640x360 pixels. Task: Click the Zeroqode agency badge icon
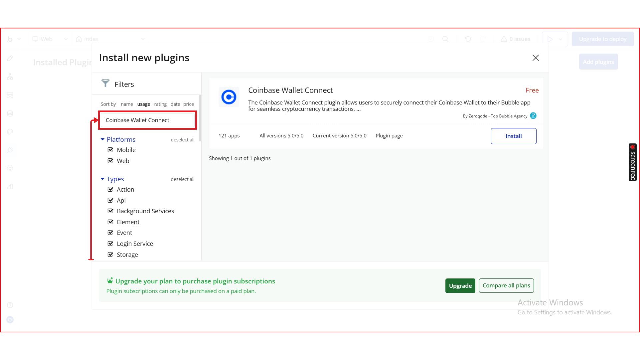533,116
